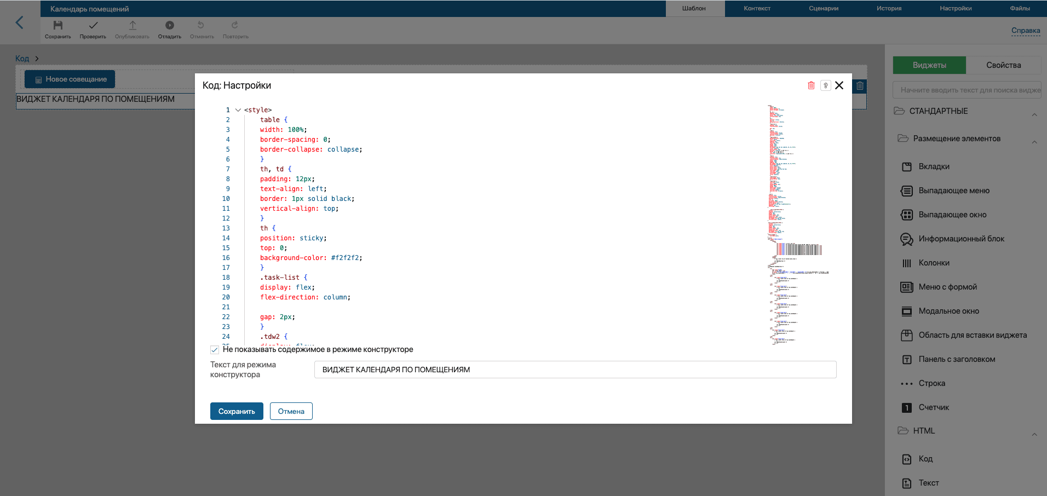
Task: Click the Проверить checkmark toolbar icon
Action: click(x=93, y=25)
